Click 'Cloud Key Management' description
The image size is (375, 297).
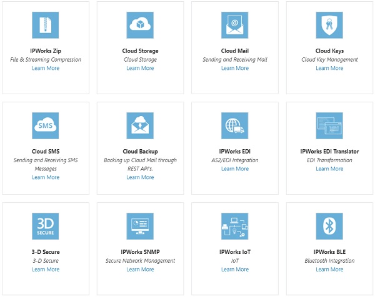pyautogui.click(x=329, y=59)
